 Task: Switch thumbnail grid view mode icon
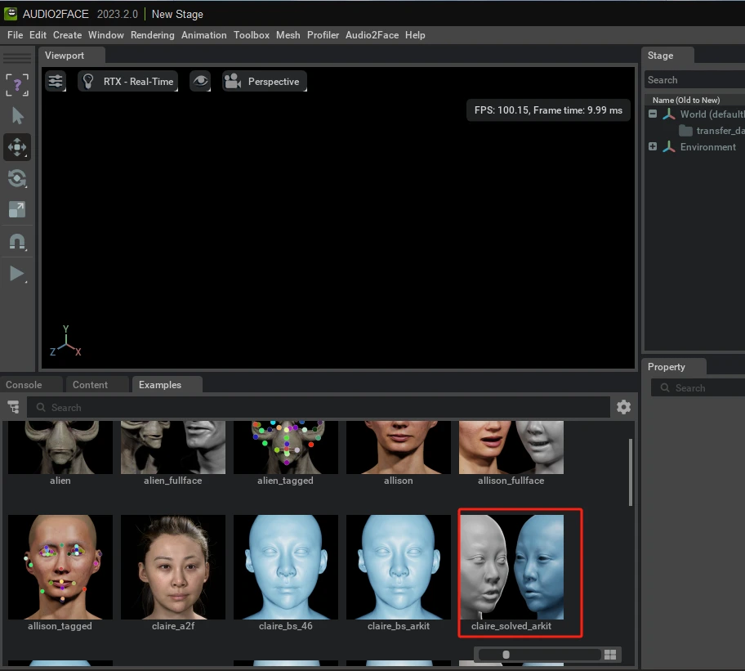point(610,655)
